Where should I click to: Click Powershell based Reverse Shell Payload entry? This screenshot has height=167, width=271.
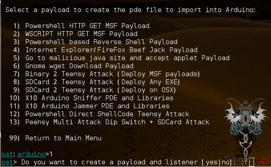(95, 42)
